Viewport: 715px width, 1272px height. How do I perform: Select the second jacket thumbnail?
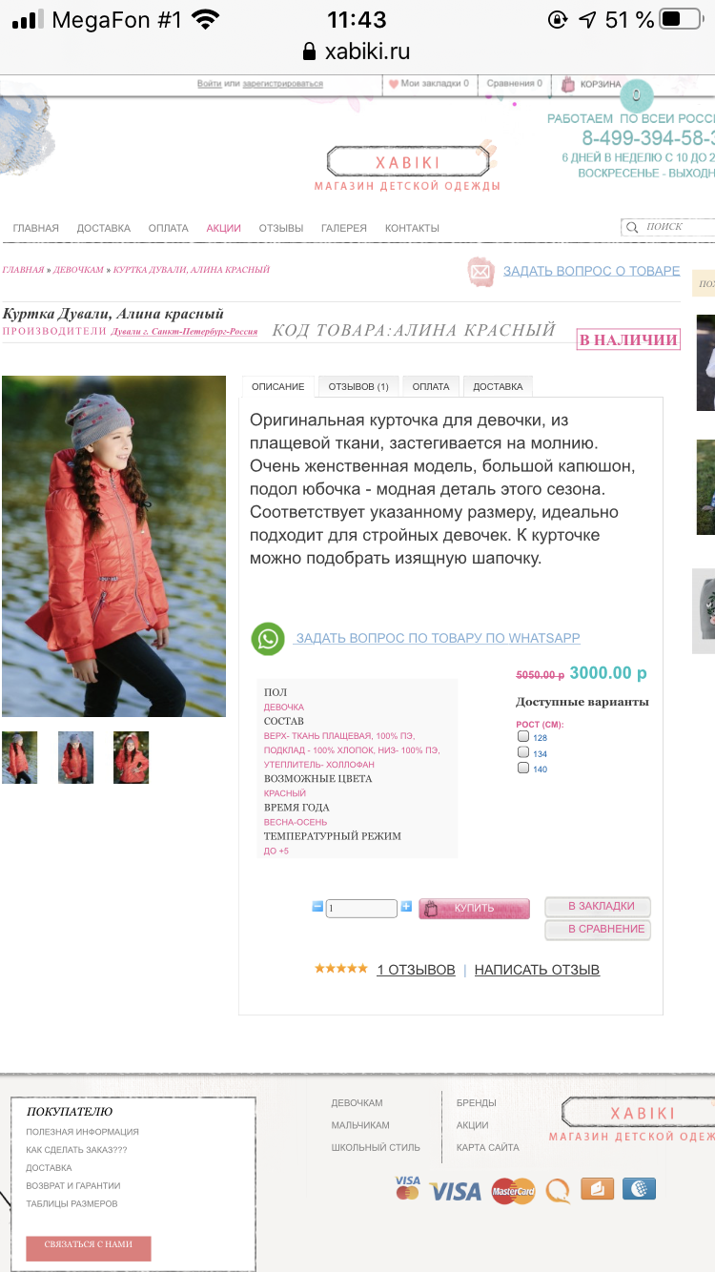point(75,757)
